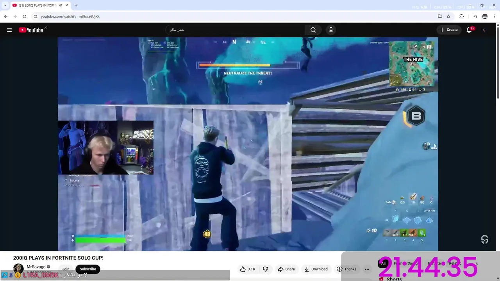The image size is (500, 281).
Task: Click the YouTube search magnifier button
Action: 313,30
